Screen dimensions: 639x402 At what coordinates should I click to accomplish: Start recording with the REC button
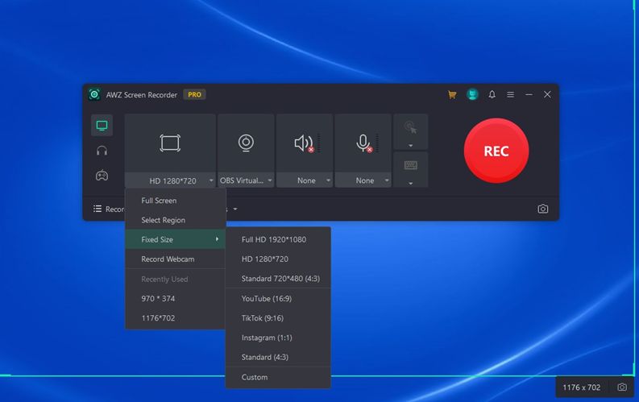(496, 151)
